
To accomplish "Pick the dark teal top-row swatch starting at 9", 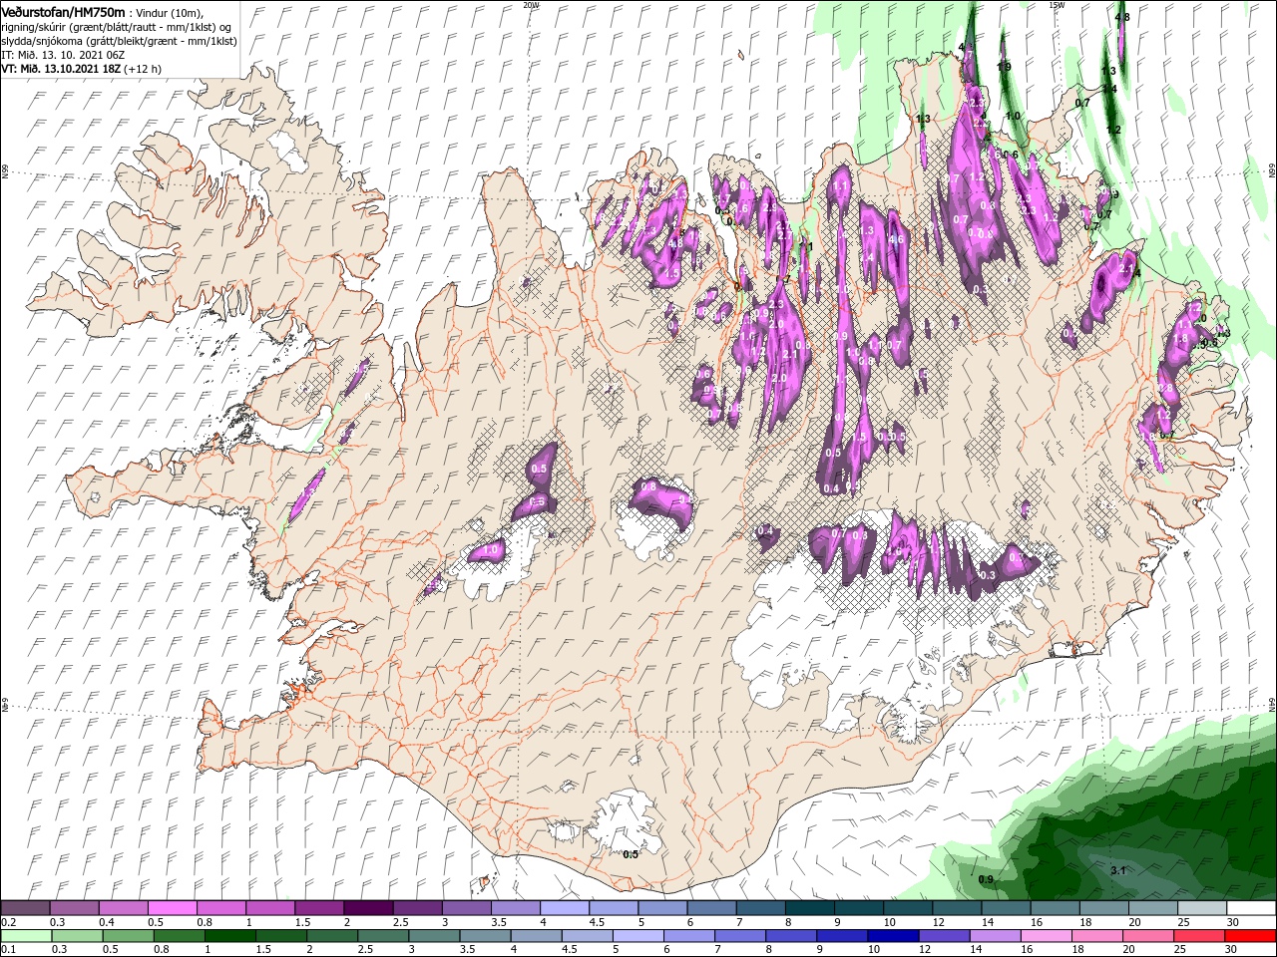I will click(859, 908).
